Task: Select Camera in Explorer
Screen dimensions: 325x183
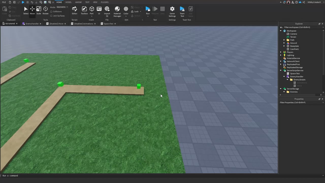Action: pos(294,34)
